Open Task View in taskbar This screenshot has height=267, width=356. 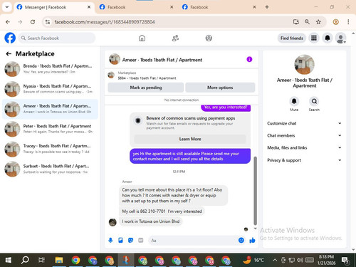(x=42, y=261)
